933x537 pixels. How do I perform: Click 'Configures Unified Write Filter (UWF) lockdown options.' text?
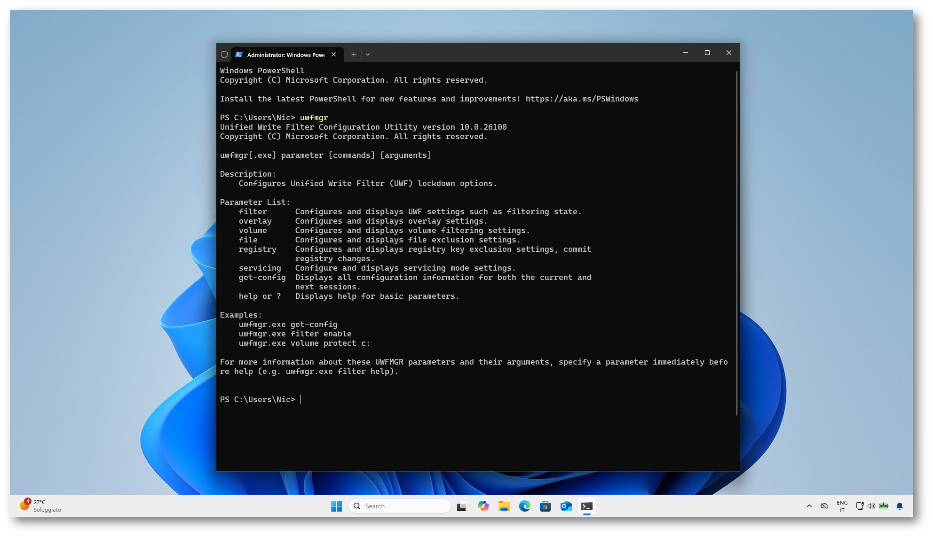tap(368, 184)
